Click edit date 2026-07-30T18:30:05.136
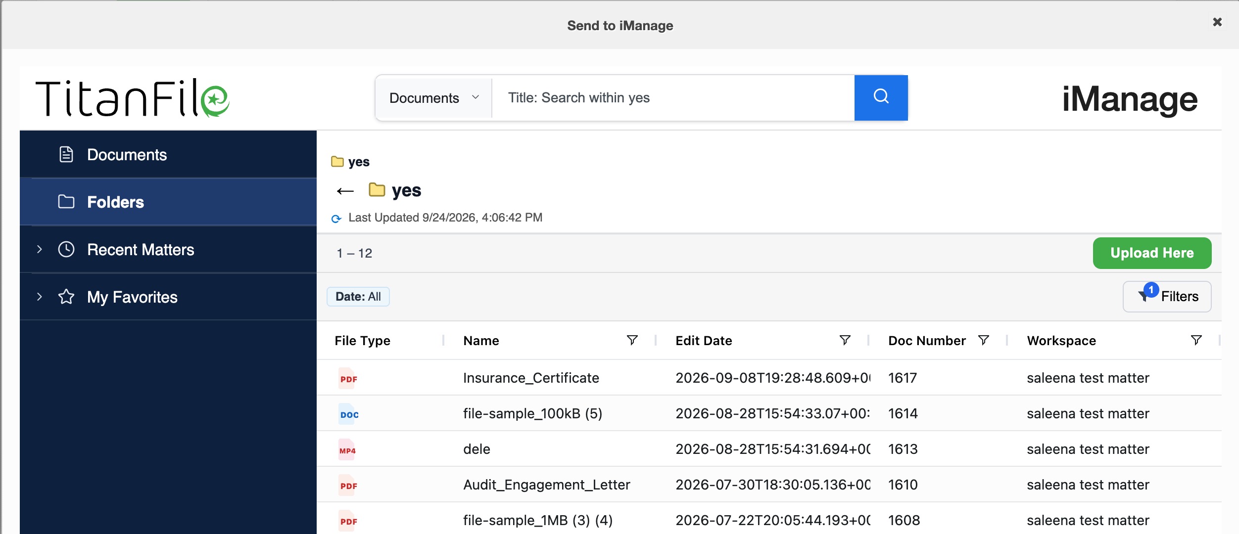Screen dimensions: 1239x534 tap(773, 485)
